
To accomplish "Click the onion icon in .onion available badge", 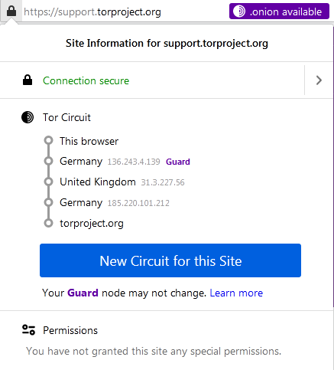I will click(239, 11).
